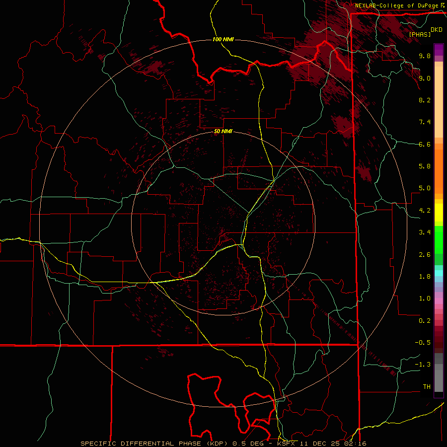Click the 0.2 scale value

pyautogui.click(x=425, y=321)
